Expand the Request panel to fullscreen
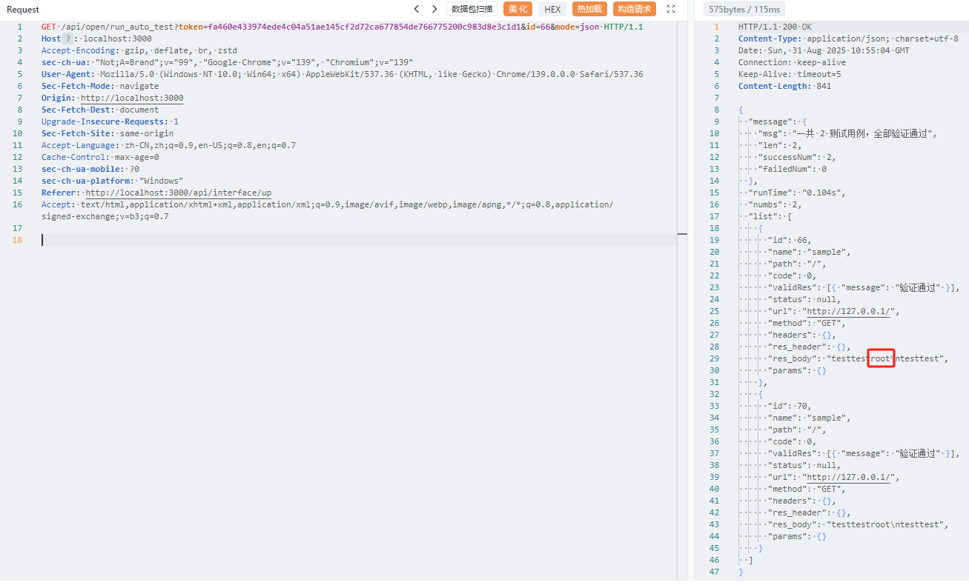 point(671,9)
